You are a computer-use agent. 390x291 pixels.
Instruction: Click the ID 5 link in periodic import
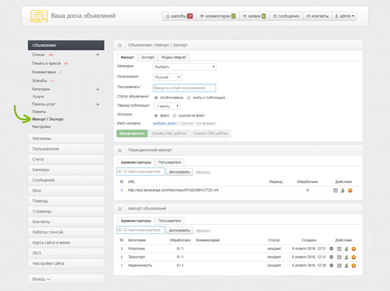(122, 190)
